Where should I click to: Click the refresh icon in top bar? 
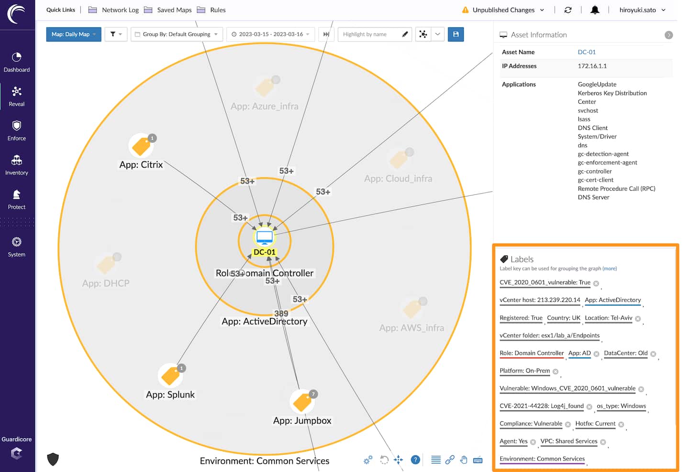(568, 10)
